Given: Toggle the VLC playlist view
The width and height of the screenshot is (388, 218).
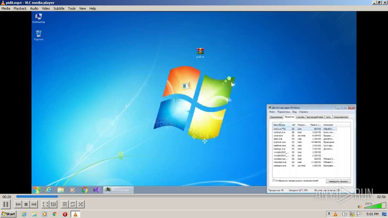Looking at the screenshot, I should (65, 205).
